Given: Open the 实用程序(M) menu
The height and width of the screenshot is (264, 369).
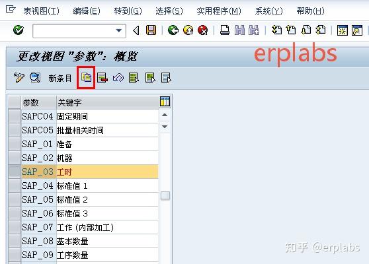Looking at the screenshot, I should click(219, 11).
